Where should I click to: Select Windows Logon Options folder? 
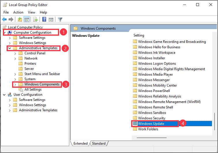point(157,64)
